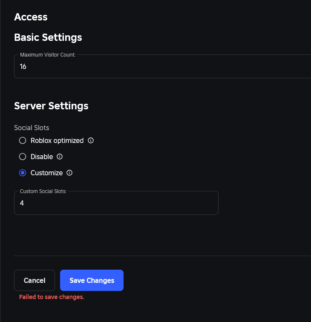311x322 pixels.
Task: Open info tooltip icon next to Disable
Action: tap(60, 157)
